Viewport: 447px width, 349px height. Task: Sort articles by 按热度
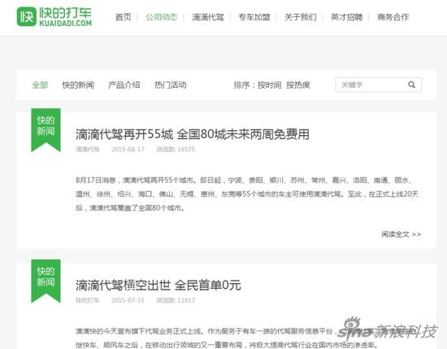tap(298, 85)
